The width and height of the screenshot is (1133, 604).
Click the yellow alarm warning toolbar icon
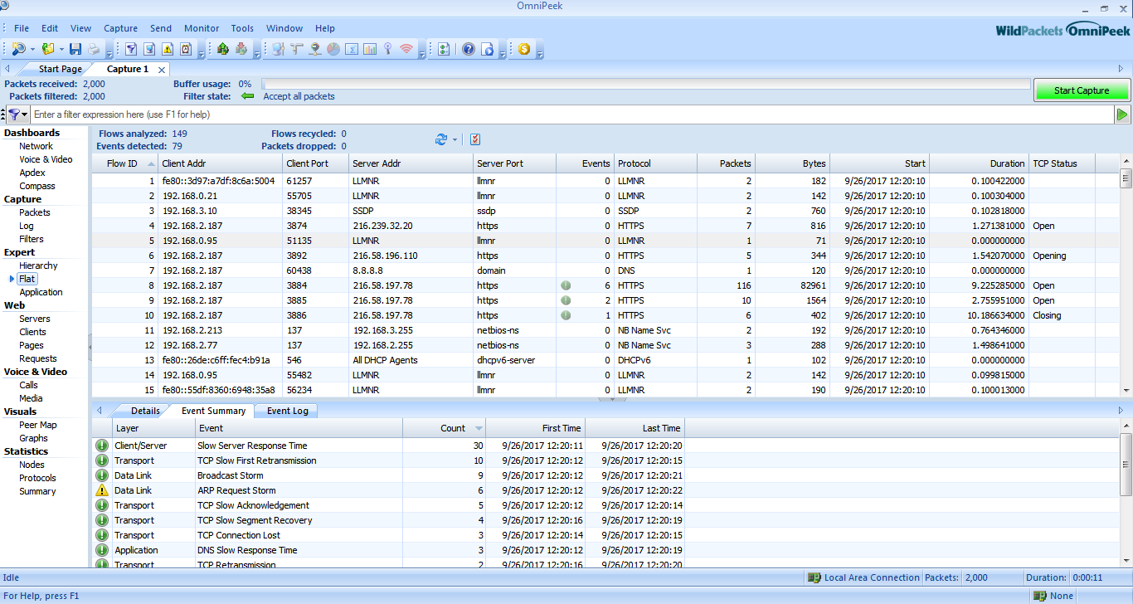tap(168, 49)
